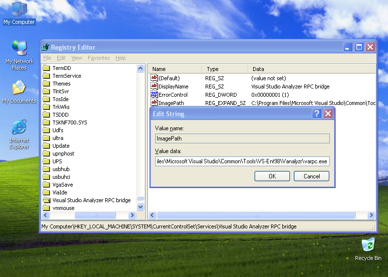Open the My Computer desktop icon
The width and height of the screenshot is (388, 277).
coord(19,13)
